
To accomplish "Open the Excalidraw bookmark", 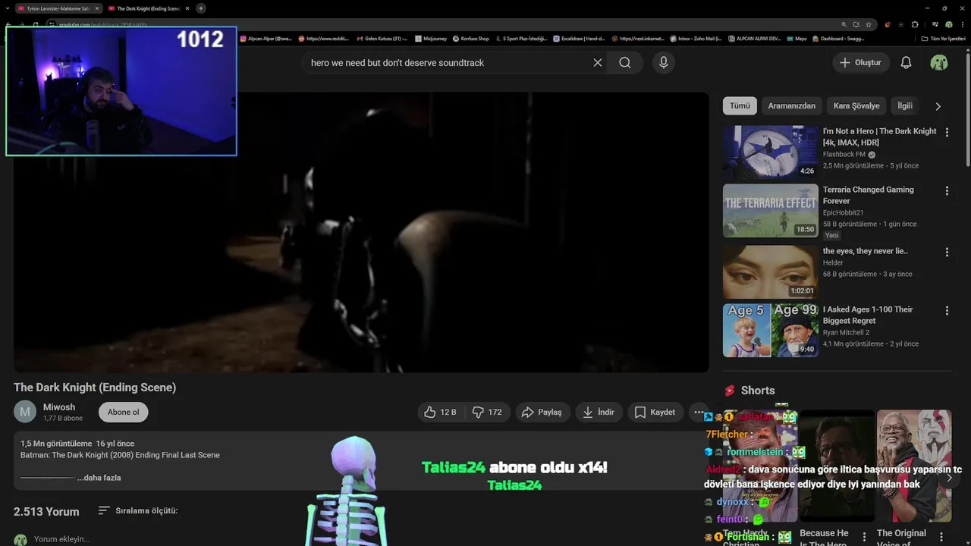I will point(579,39).
